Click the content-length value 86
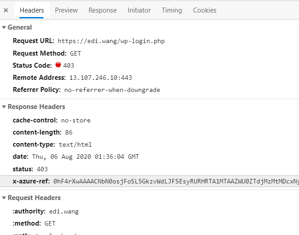This screenshot has height=235, width=299. [68, 133]
